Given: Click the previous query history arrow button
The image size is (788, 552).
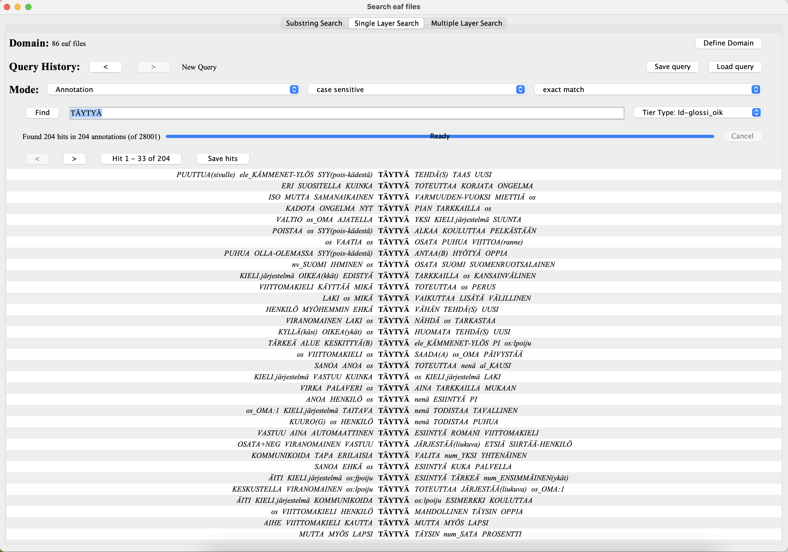Looking at the screenshot, I should (105, 67).
